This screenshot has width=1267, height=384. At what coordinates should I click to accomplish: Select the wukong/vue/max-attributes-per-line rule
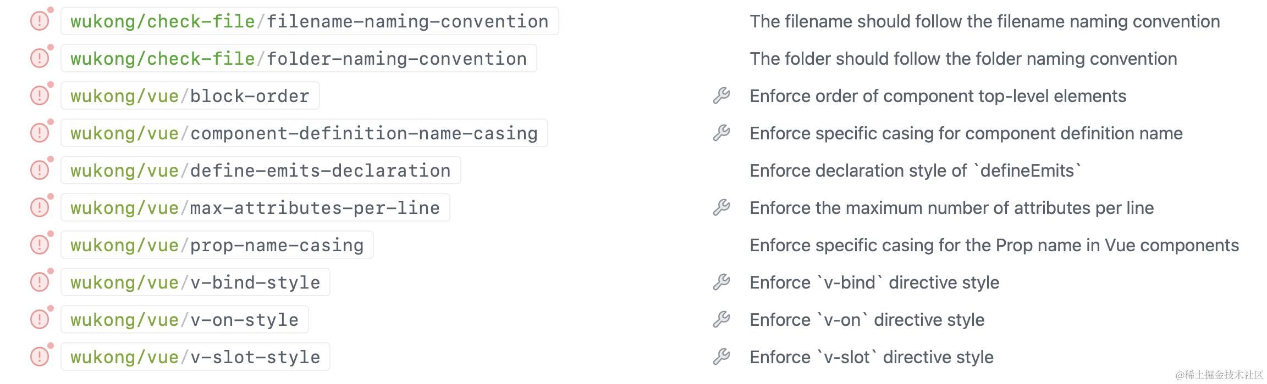pyautogui.click(x=255, y=208)
